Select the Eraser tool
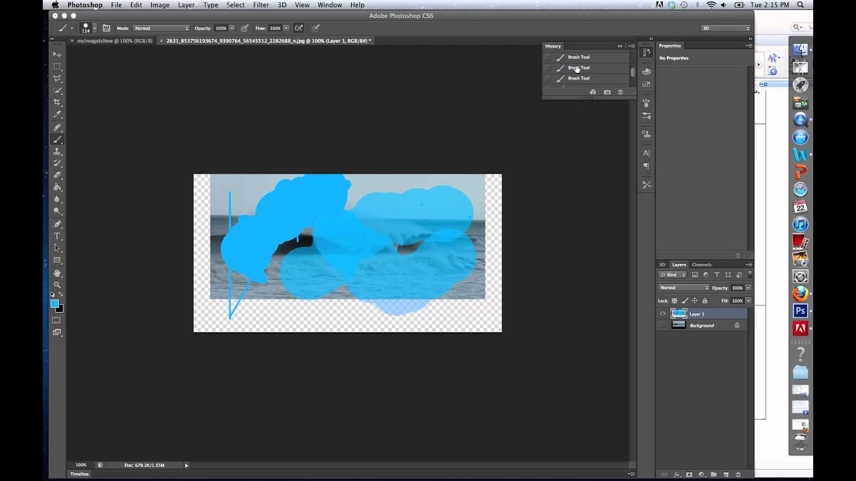Viewport: 856px width, 481px height. pyautogui.click(x=57, y=175)
